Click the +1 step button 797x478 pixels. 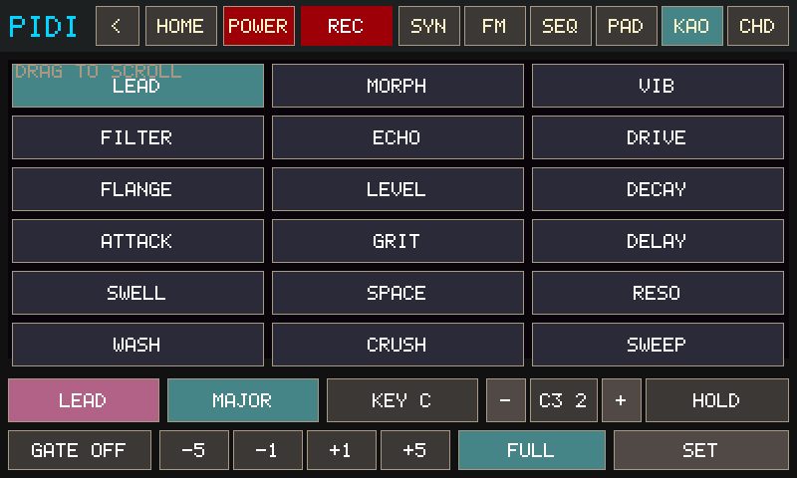pyautogui.click(x=342, y=450)
